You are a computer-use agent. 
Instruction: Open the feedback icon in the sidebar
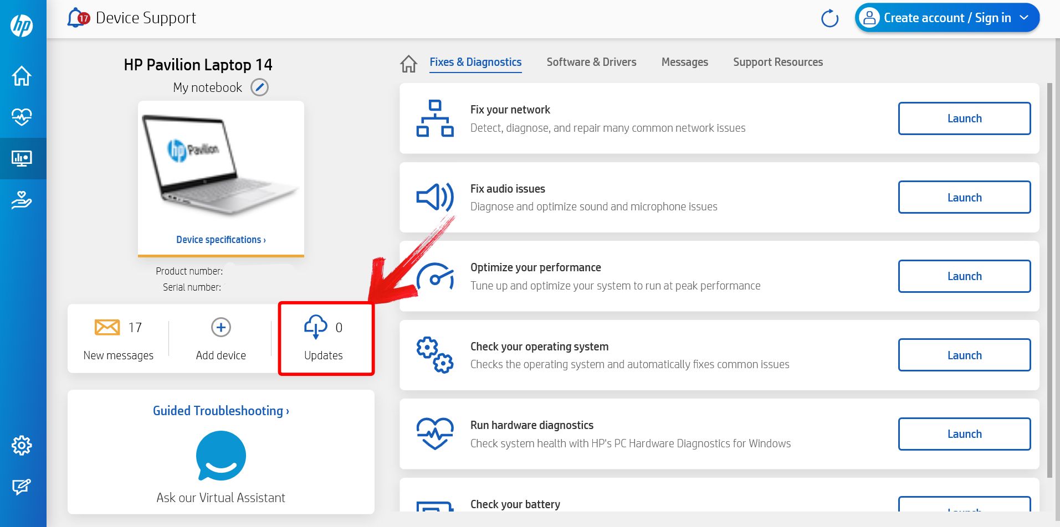[22, 487]
